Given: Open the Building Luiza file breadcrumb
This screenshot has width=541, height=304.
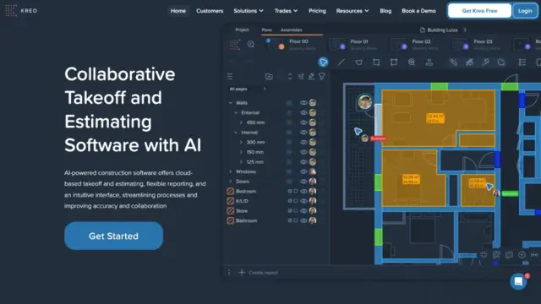Looking at the screenshot, I should click(x=443, y=30).
